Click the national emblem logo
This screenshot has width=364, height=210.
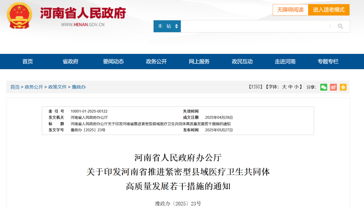pyautogui.click(x=20, y=15)
